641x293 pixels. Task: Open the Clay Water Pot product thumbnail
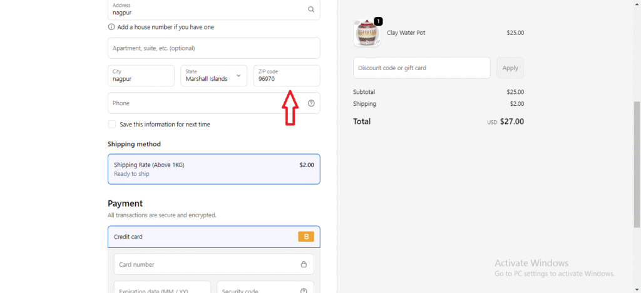pyautogui.click(x=366, y=33)
